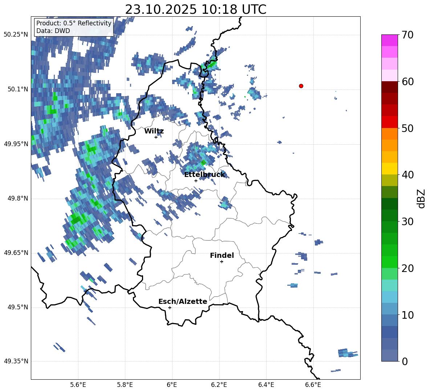This screenshot has width=430, height=392.
Task: Click the Wiltz city label
Action: [154, 131]
